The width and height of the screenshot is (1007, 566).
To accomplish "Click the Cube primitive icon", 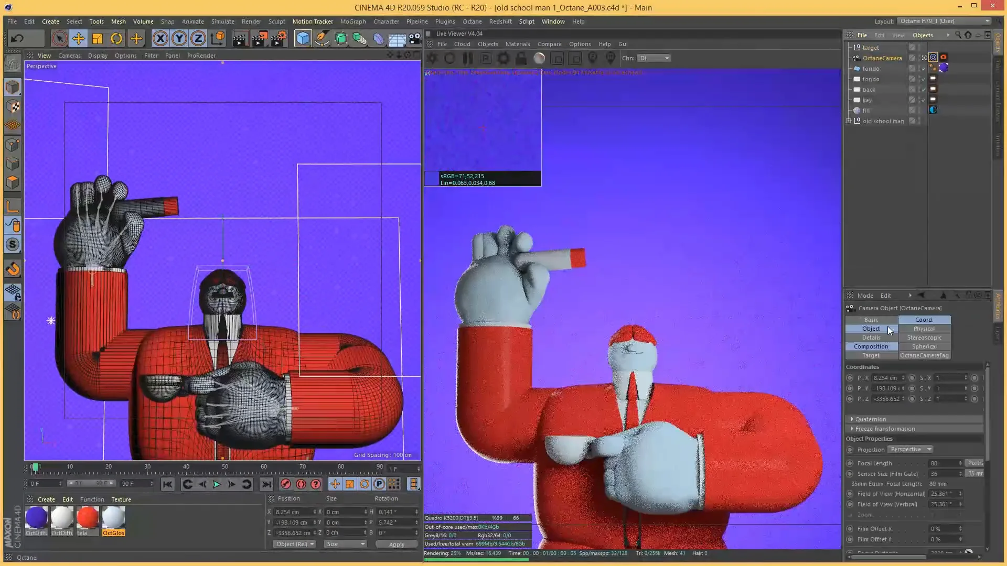I will (303, 38).
